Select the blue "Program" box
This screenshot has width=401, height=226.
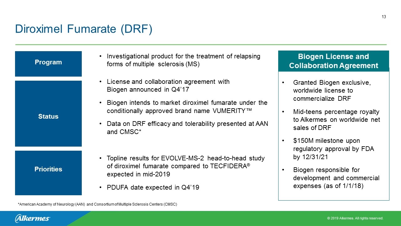tap(48, 64)
